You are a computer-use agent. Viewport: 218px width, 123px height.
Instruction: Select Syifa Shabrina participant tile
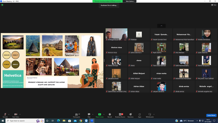click(x=206, y=47)
